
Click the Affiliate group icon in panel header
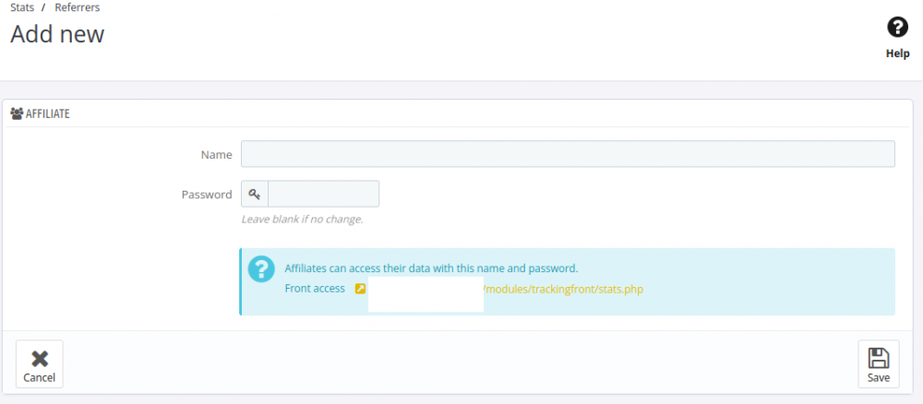(17, 113)
